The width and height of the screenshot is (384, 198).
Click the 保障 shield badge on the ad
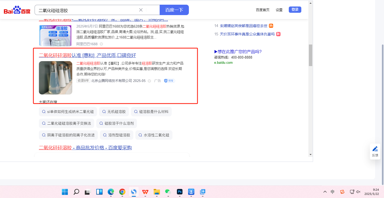coord(169,81)
